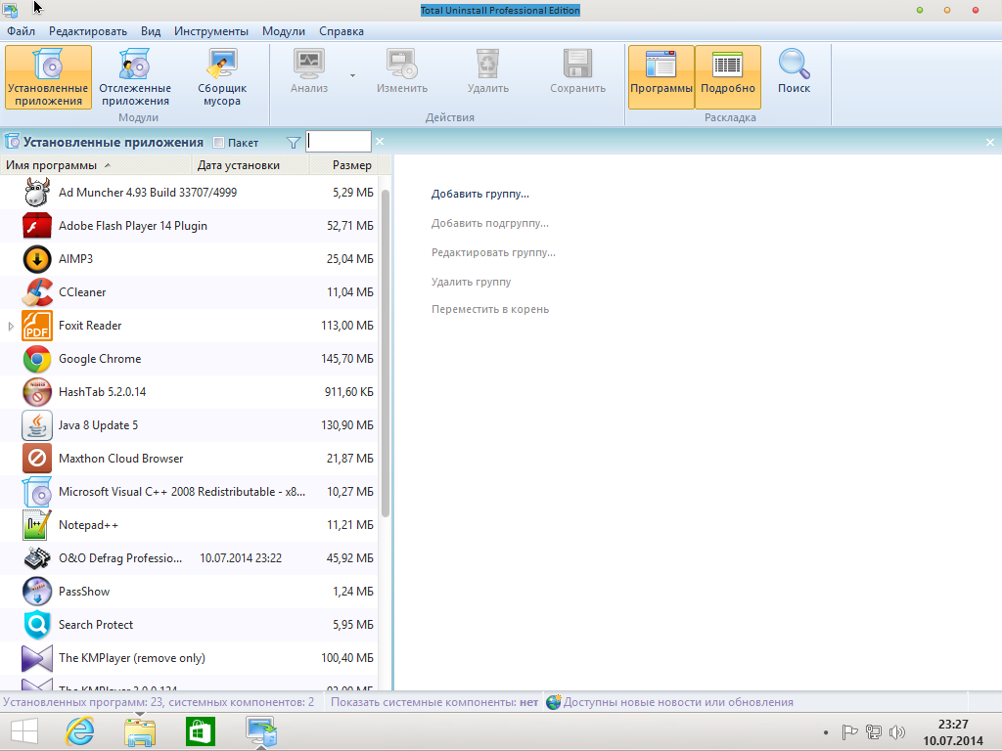Launch the Сборщик мусора cleaner
The width and height of the screenshot is (1002, 751).
pyautogui.click(x=222, y=76)
